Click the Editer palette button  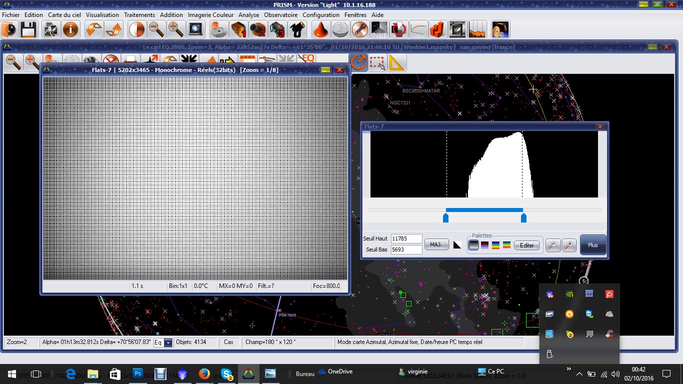pos(526,245)
